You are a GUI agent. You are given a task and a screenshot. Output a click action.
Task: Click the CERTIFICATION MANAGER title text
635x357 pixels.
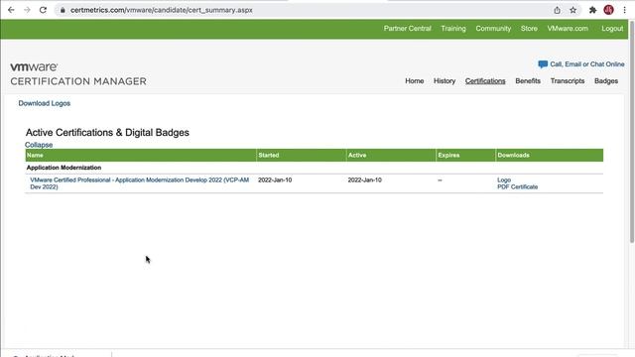[x=78, y=81]
